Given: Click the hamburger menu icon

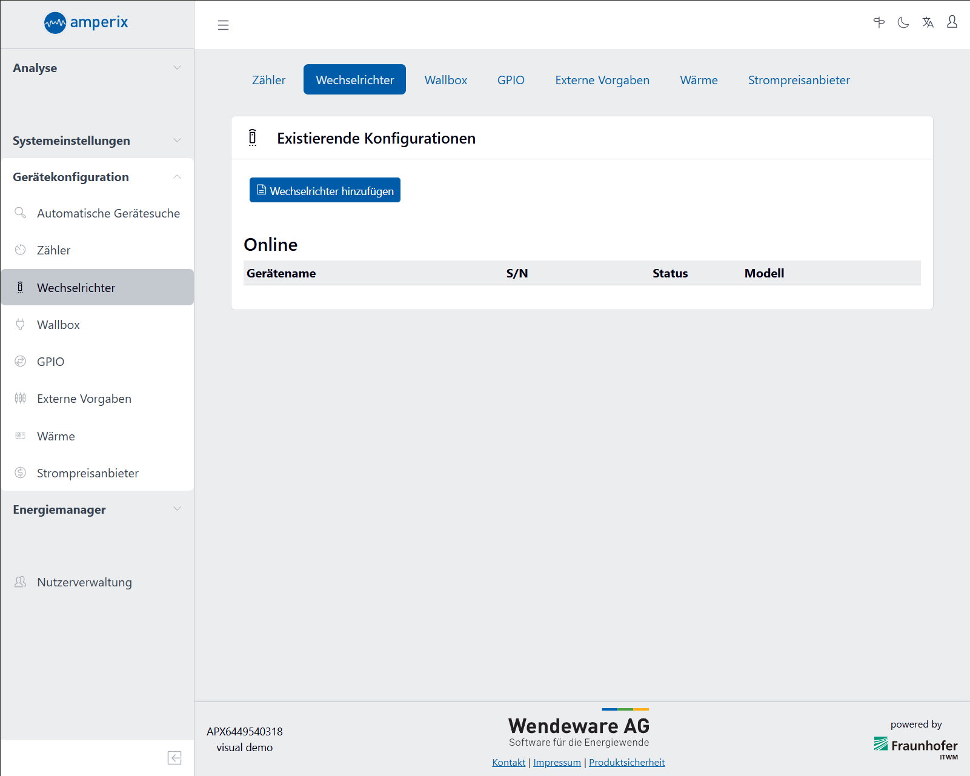Looking at the screenshot, I should coord(223,25).
